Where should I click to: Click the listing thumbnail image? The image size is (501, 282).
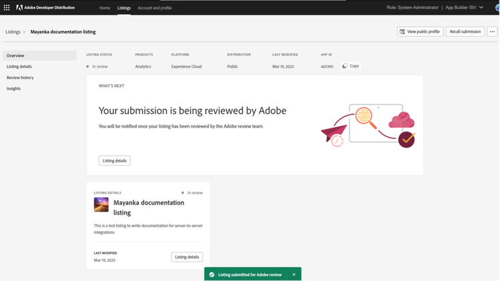pos(102,204)
